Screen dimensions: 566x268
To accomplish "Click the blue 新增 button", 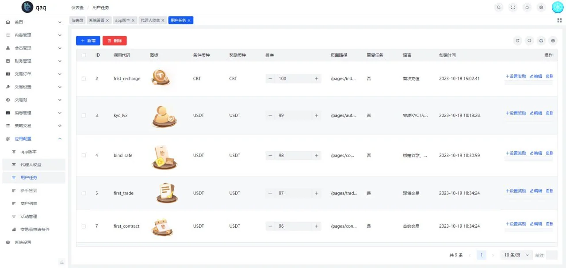I will click(88, 41).
